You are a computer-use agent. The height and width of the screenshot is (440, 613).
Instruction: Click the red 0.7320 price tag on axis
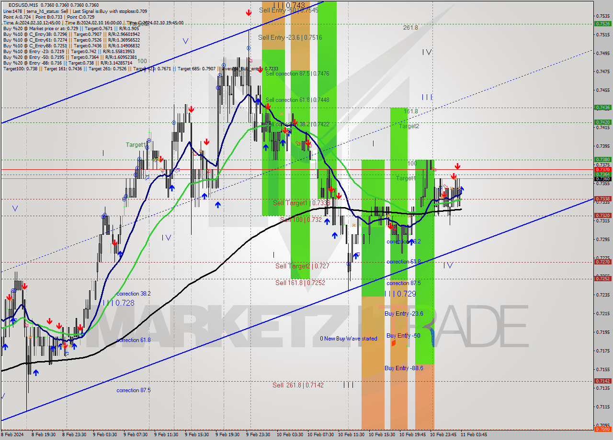point(602,216)
